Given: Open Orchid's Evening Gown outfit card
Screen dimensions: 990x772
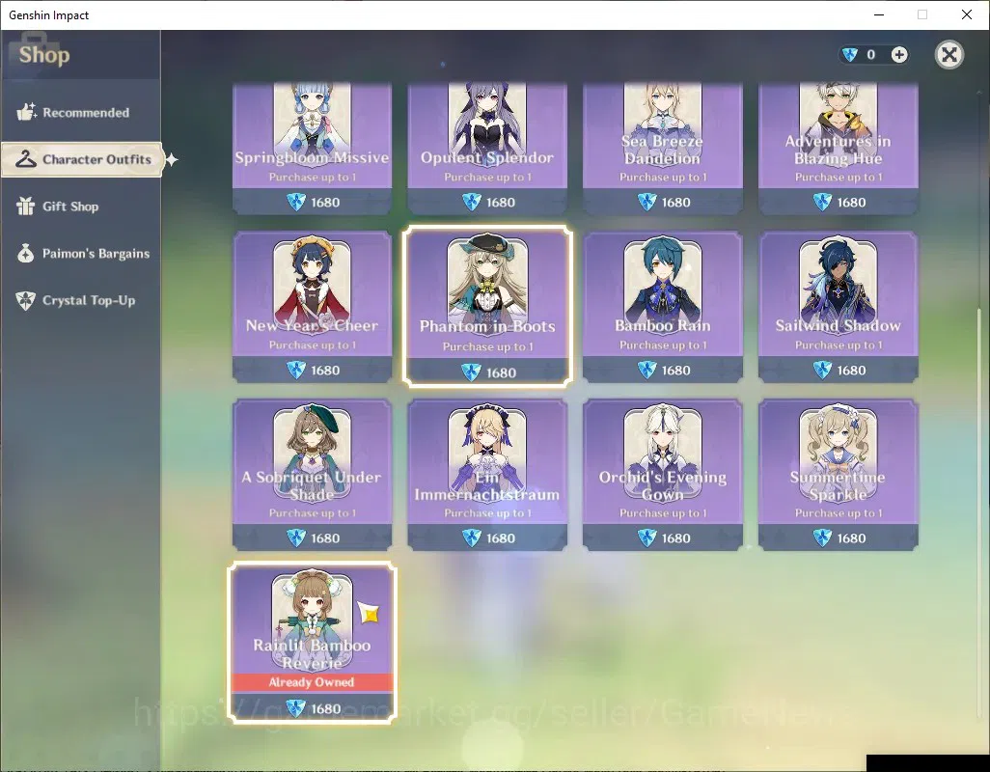Looking at the screenshot, I should [662, 475].
